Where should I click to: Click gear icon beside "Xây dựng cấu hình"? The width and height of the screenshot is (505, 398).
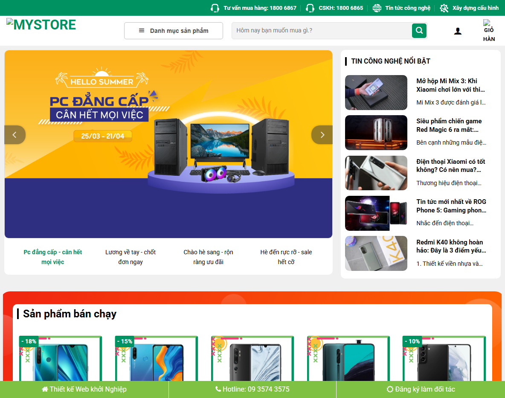(444, 8)
